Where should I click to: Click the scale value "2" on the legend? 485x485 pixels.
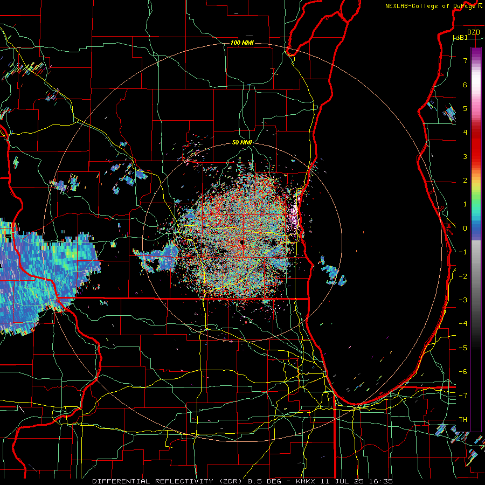click(465, 181)
